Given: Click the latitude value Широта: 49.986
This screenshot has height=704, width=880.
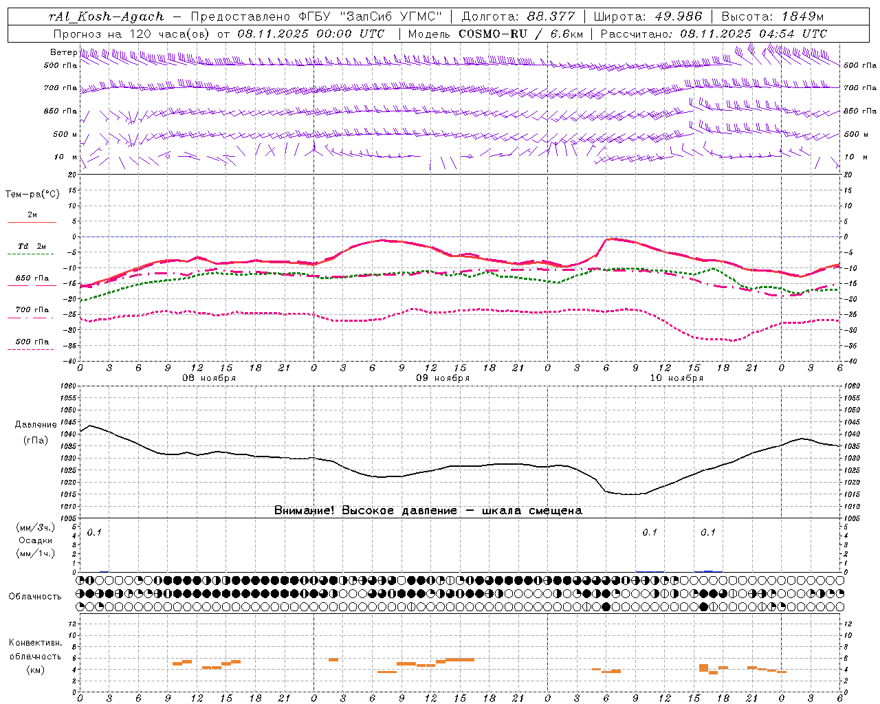Looking at the screenshot, I should [x=648, y=16].
